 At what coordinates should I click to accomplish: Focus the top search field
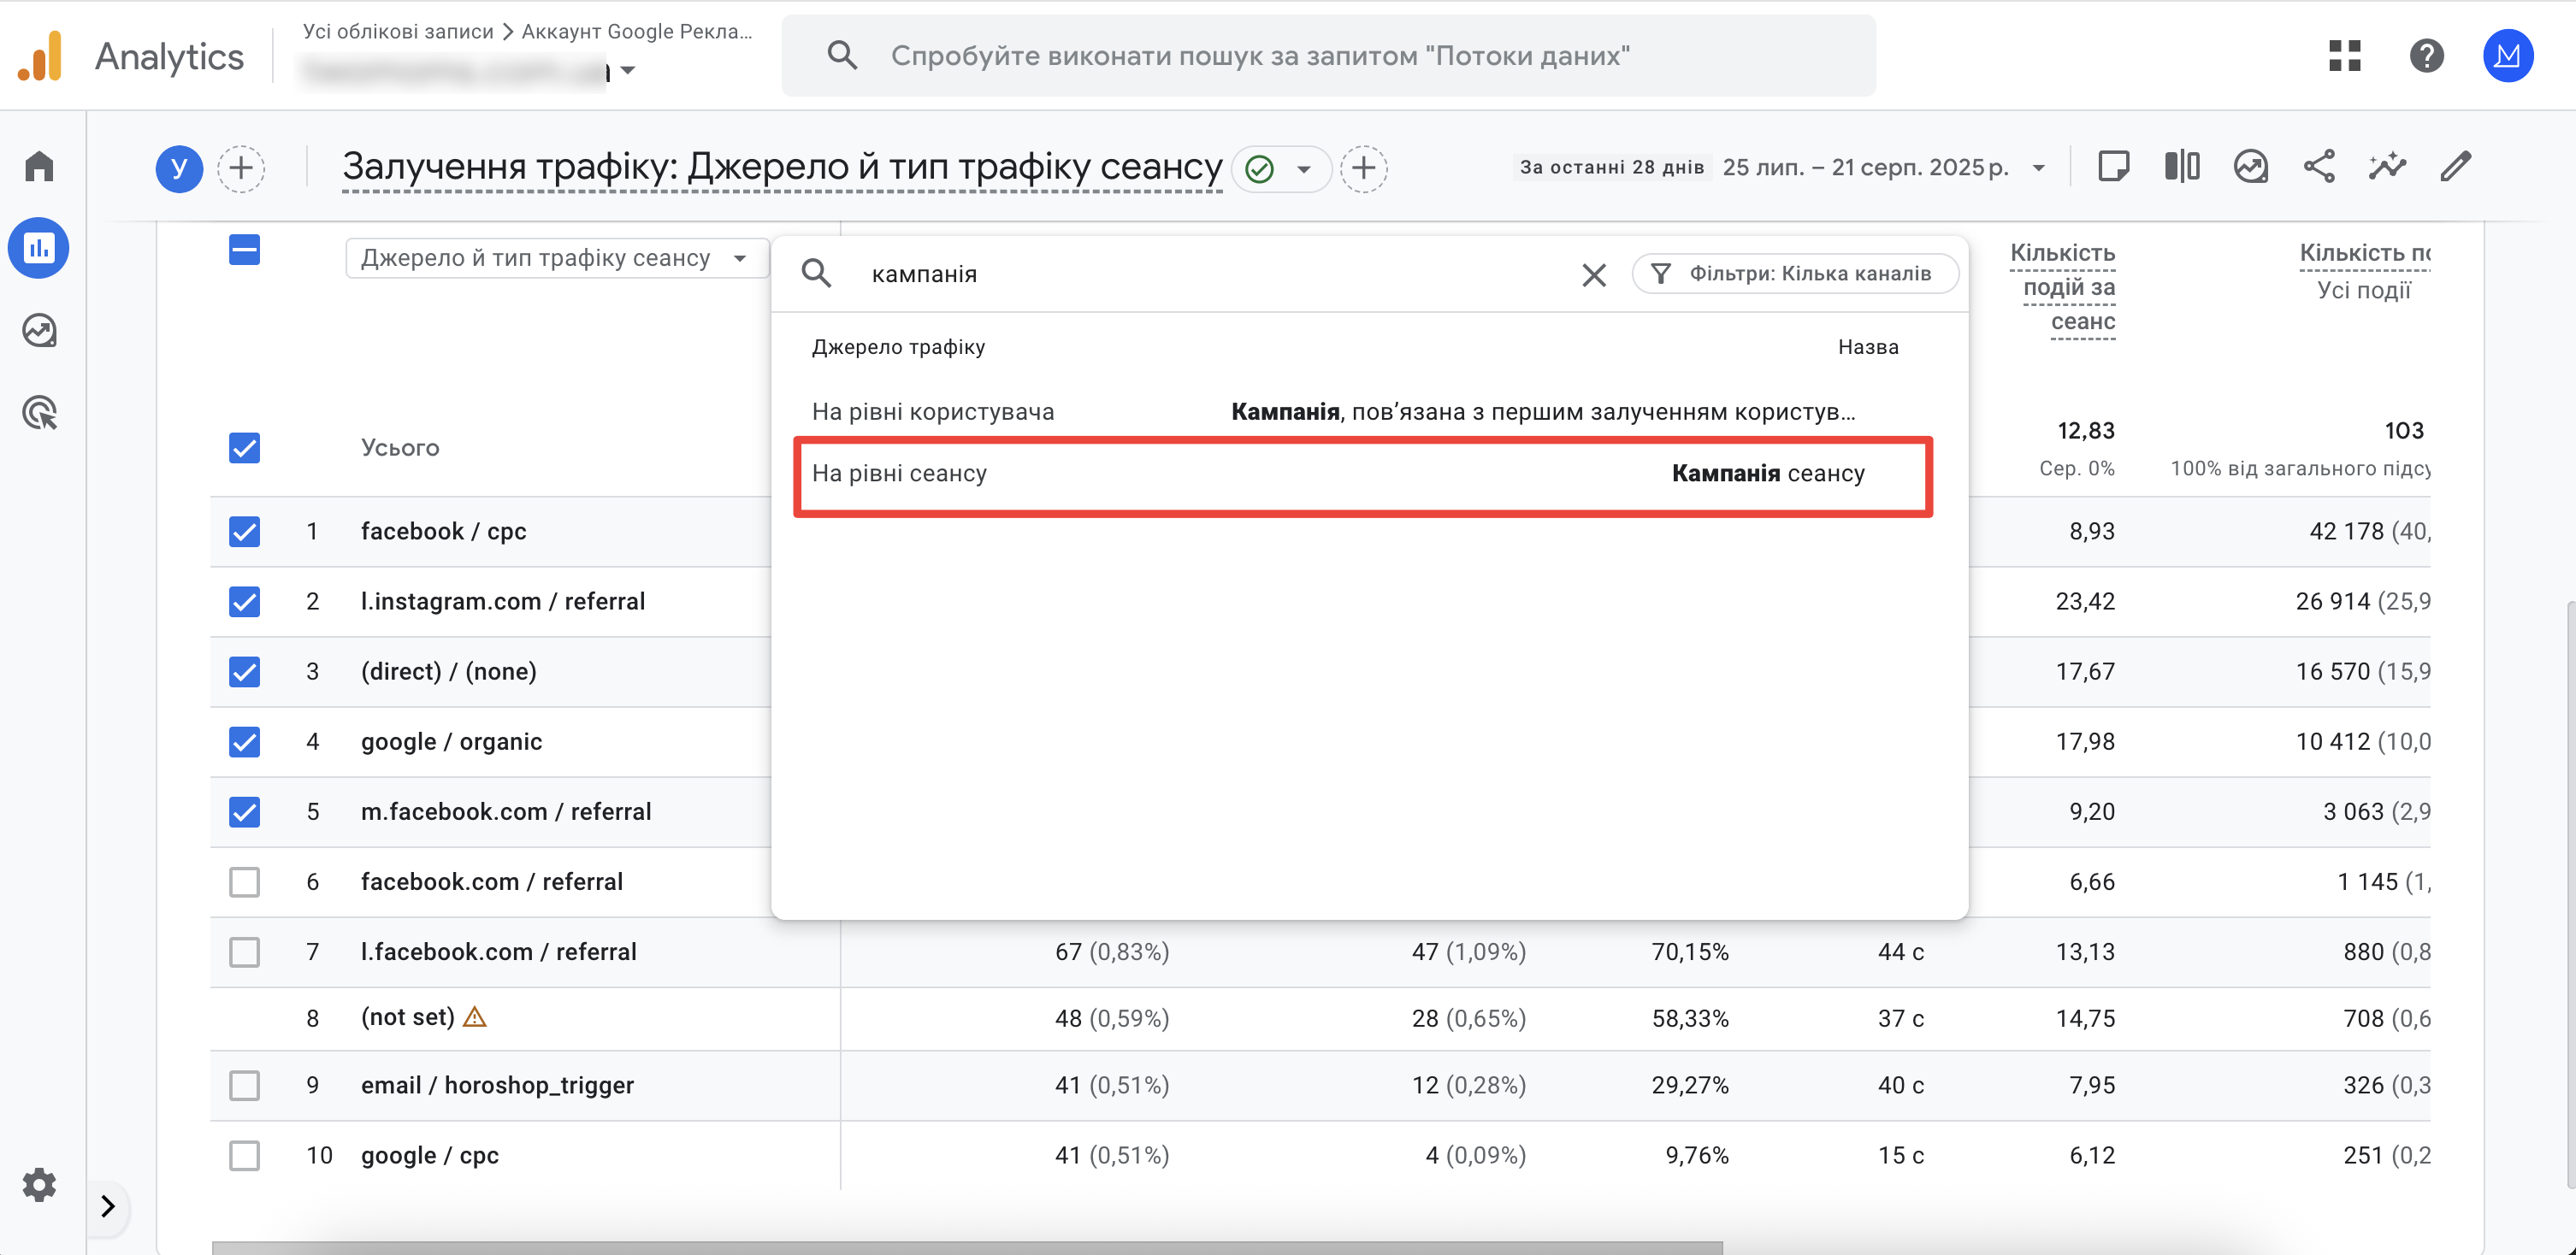1329,56
